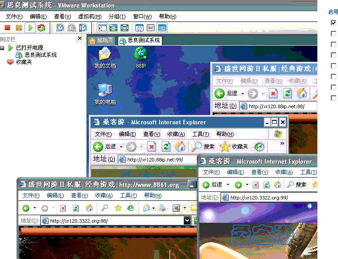Open mail dropdown arrow in xr120.3322.org:88 window
Viewport: 338px width, 259px height.
153,208
